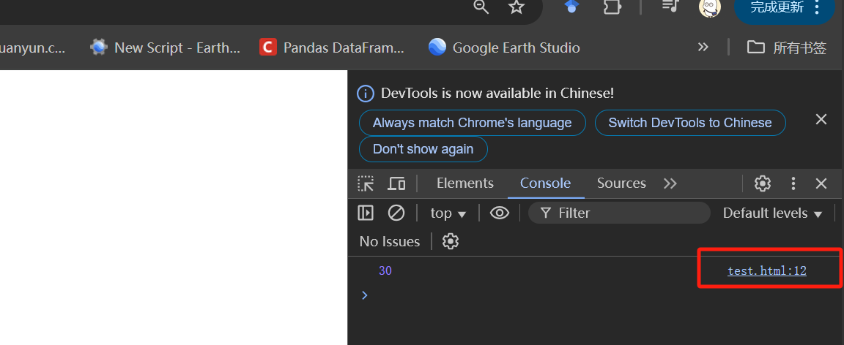Create a live expression with eye icon
Screen dimensions: 844x345
(x=500, y=213)
